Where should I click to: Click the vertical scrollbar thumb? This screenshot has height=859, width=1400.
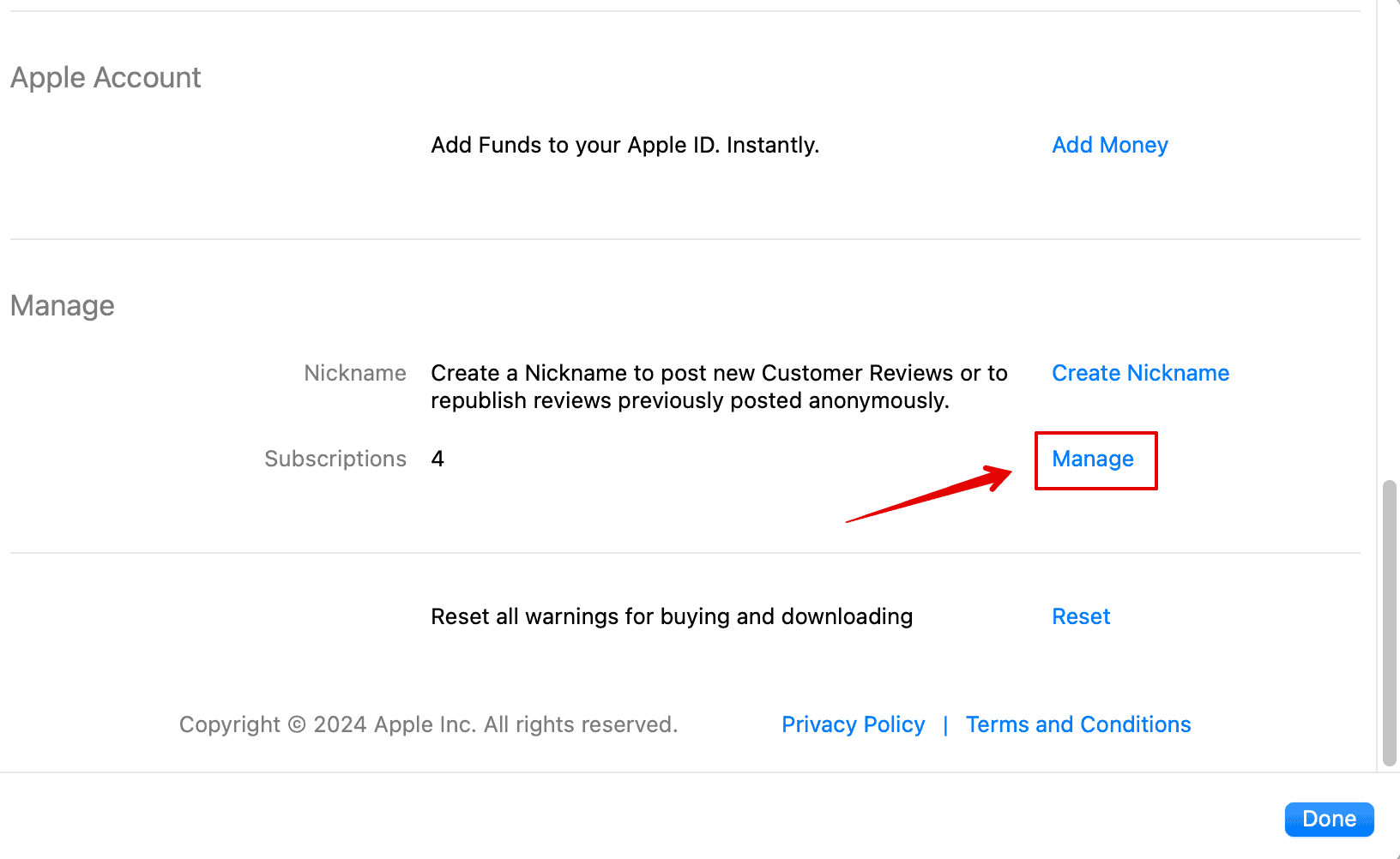coord(1390,622)
